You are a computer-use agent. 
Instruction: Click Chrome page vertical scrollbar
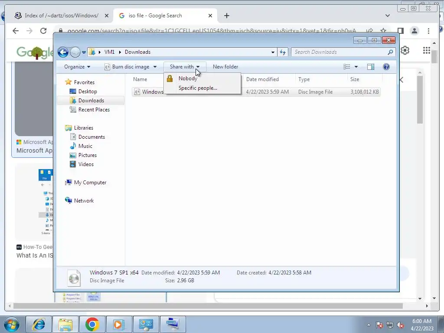coord(434,57)
